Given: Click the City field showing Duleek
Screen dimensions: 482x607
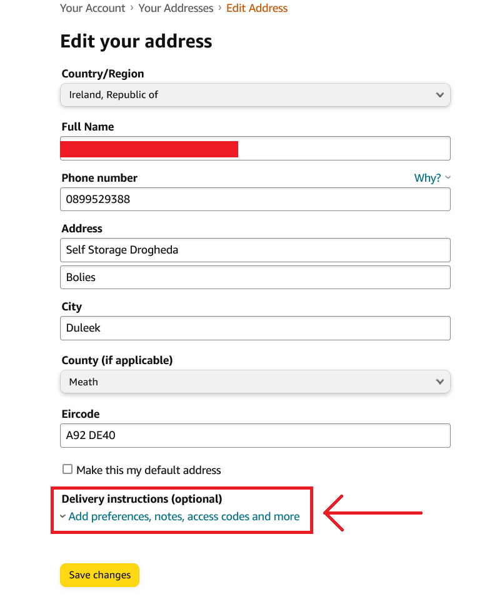Looking at the screenshot, I should point(255,328).
